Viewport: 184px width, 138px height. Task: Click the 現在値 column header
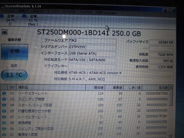(95, 87)
